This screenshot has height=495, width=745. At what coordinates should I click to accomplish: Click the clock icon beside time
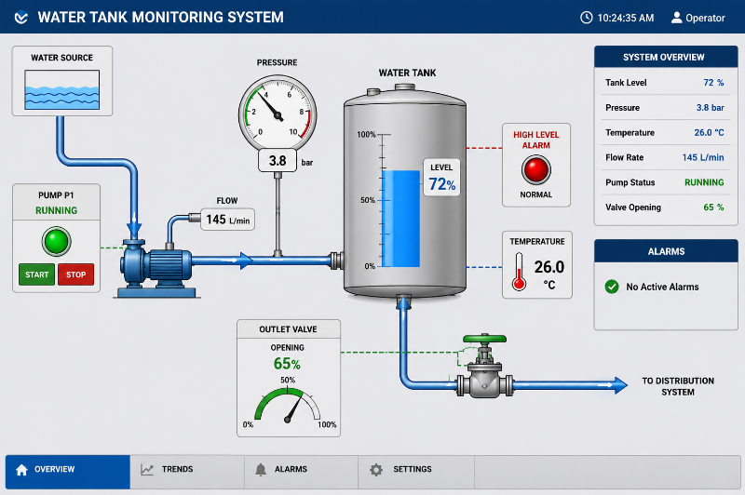point(587,18)
